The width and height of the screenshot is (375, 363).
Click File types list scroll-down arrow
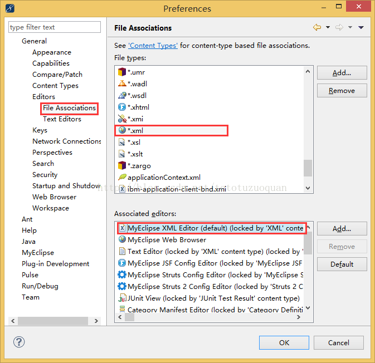[308, 188]
